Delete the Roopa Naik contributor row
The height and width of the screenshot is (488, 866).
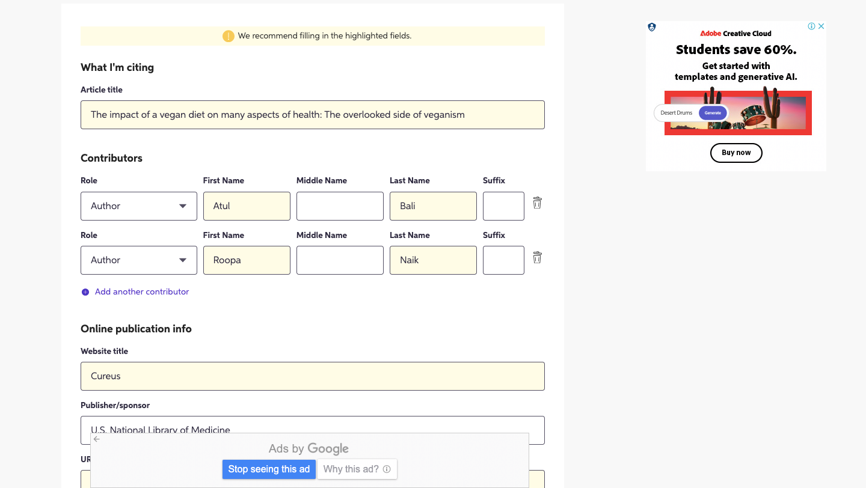click(x=537, y=258)
